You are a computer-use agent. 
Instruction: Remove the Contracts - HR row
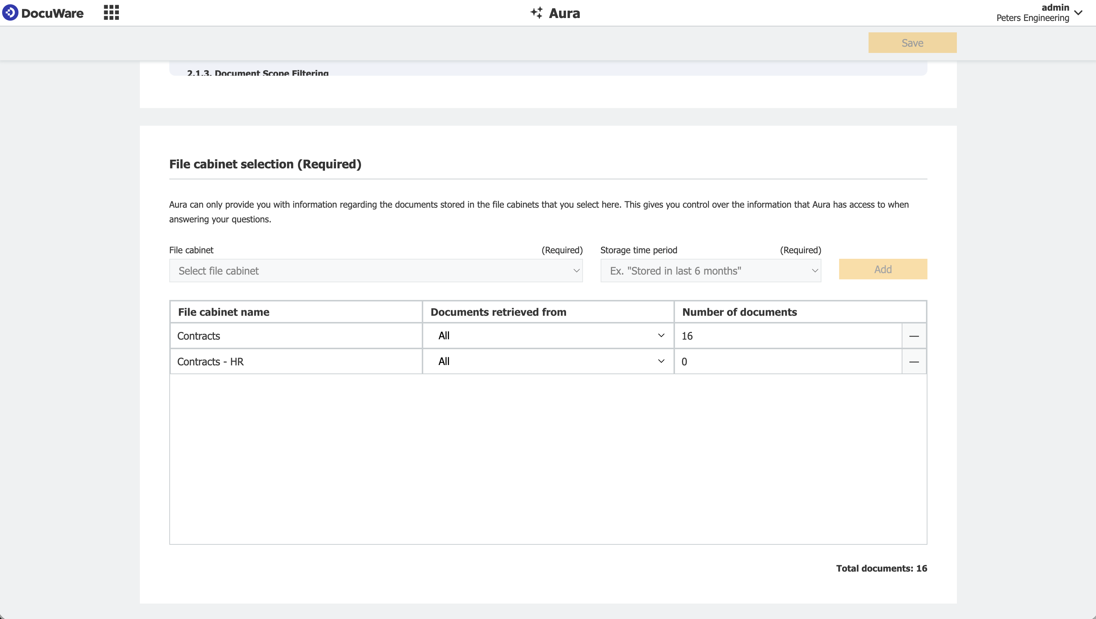pos(914,362)
